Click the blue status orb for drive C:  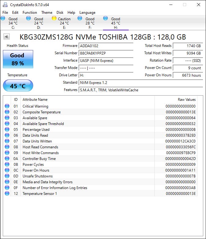tap(3, 18)
